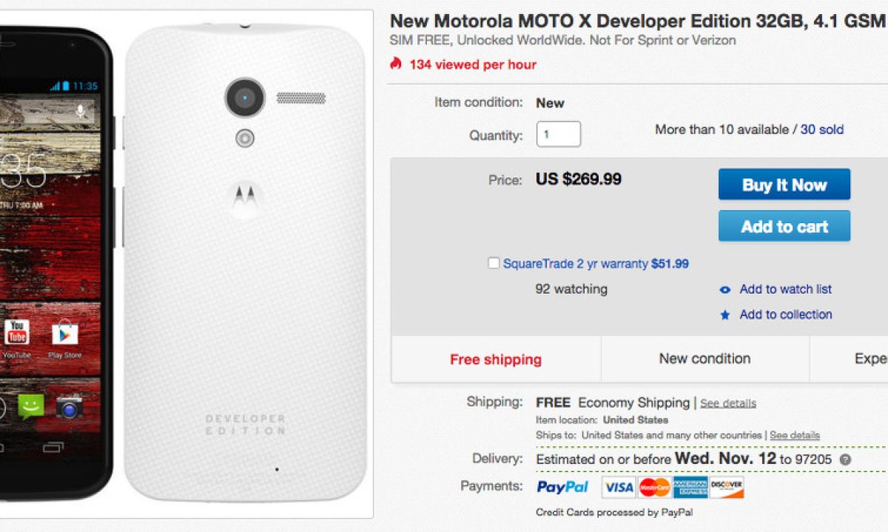Viewport: 888px width, 532px height.
Task: Select the Free shipping tab
Action: [496, 360]
